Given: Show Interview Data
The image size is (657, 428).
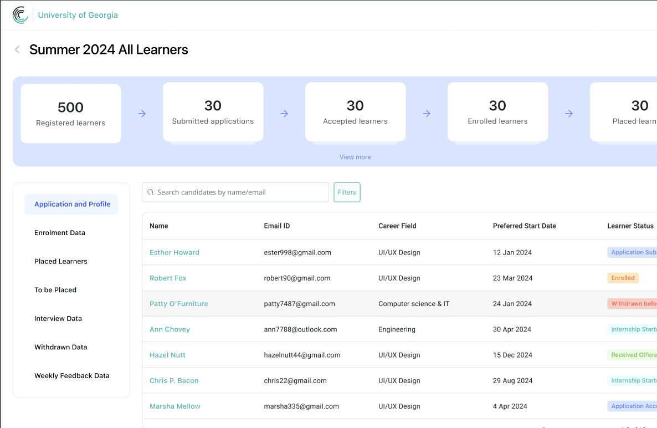Looking at the screenshot, I should coord(58,319).
